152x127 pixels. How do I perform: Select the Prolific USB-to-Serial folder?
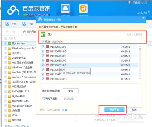tap(19, 82)
